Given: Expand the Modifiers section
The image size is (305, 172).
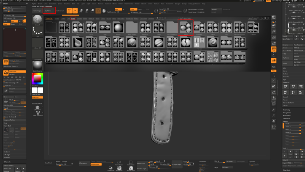Looking at the screenshot, I should click(x=7, y=158).
